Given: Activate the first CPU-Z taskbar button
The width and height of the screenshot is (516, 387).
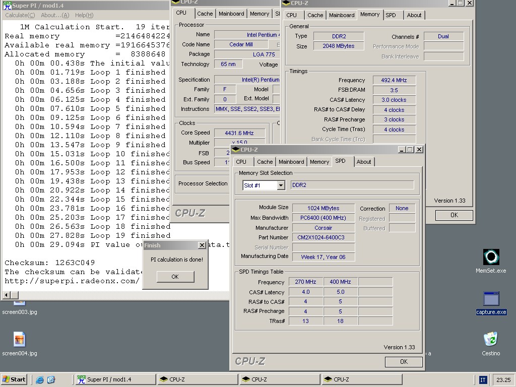Looking at the screenshot, I should click(198, 379).
